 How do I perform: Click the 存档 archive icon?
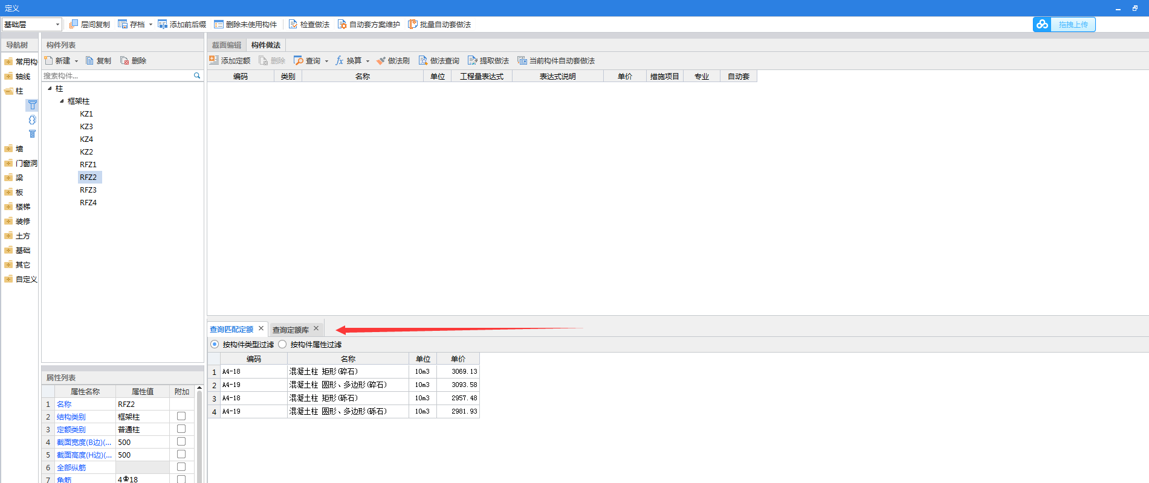pyautogui.click(x=123, y=24)
